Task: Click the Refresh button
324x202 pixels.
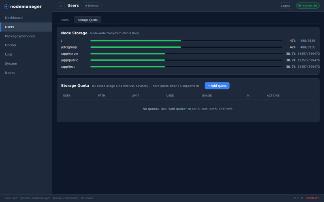Action: click(92, 6)
